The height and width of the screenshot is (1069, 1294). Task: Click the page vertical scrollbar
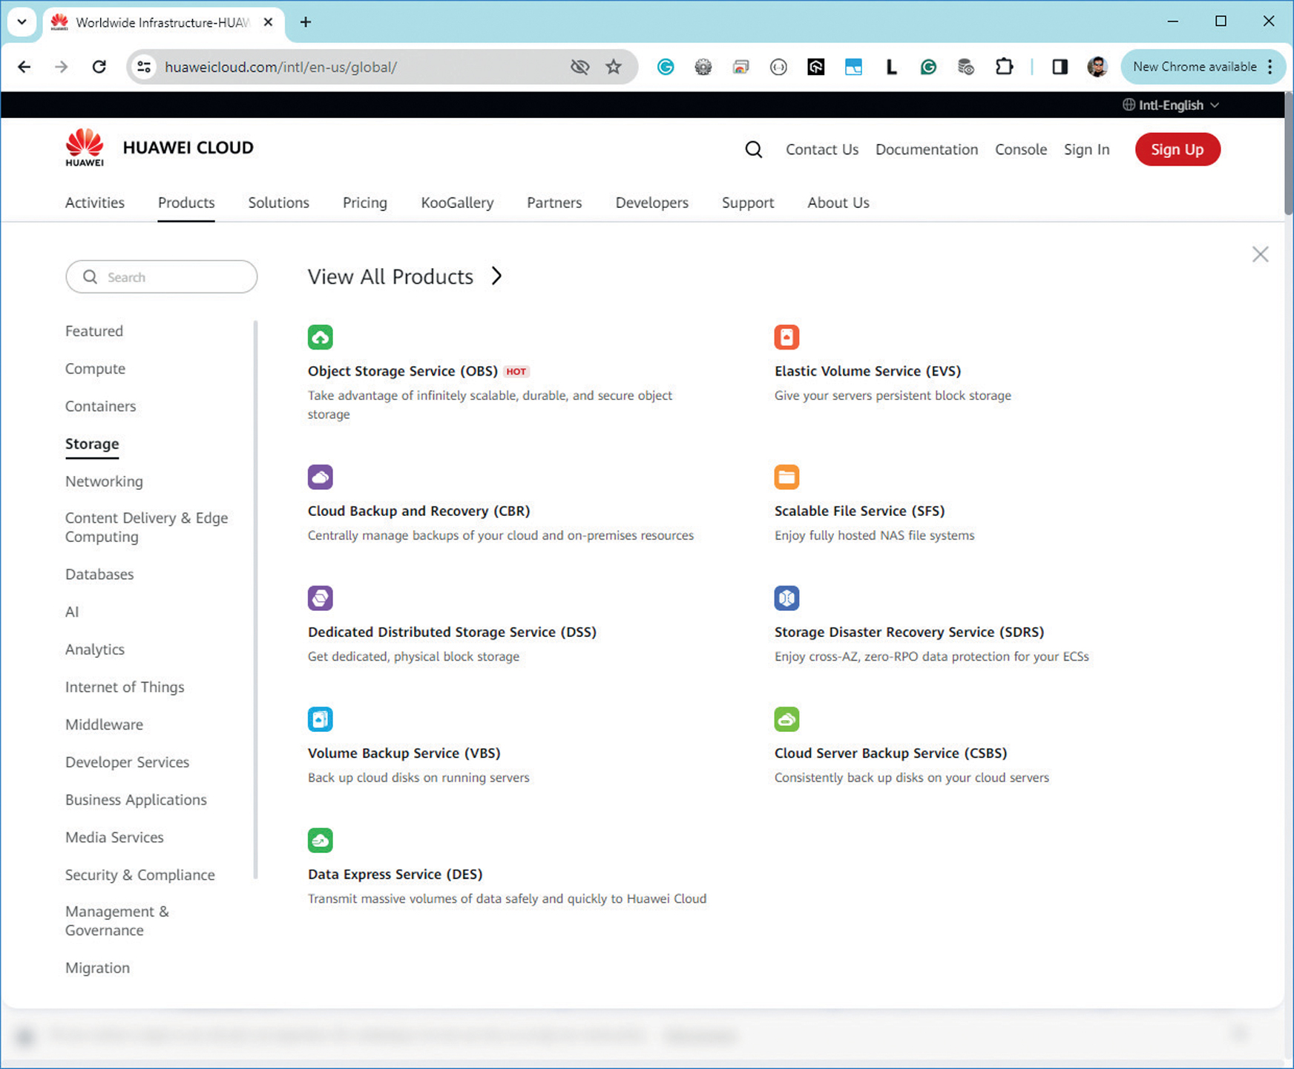(1289, 154)
